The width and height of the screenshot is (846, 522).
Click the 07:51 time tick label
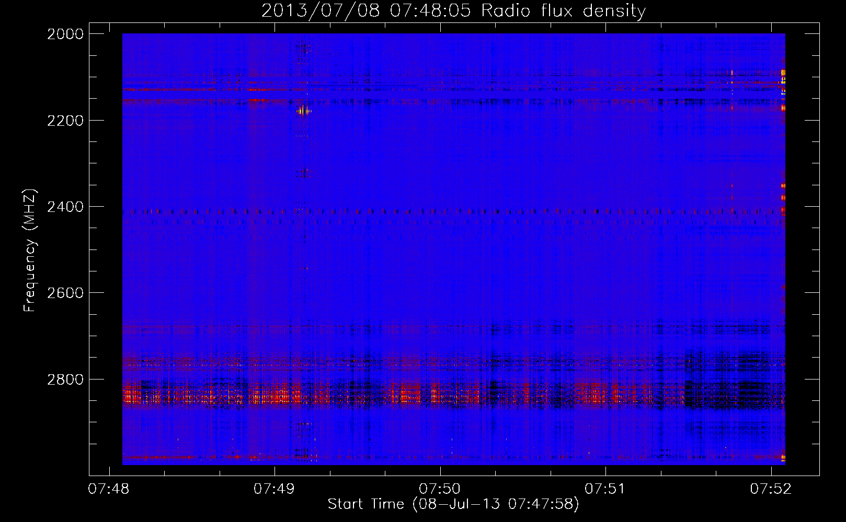[605, 489]
